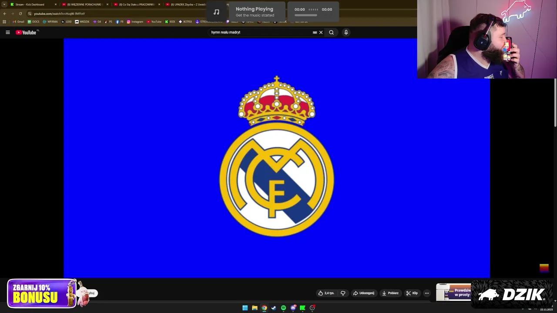This screenshot has height=313, width=557.
Task: Go back in browser history
Action: (x=5, y=13)
